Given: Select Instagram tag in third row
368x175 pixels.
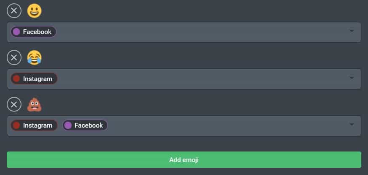Looking at the screenshot, I should point(37,125).
